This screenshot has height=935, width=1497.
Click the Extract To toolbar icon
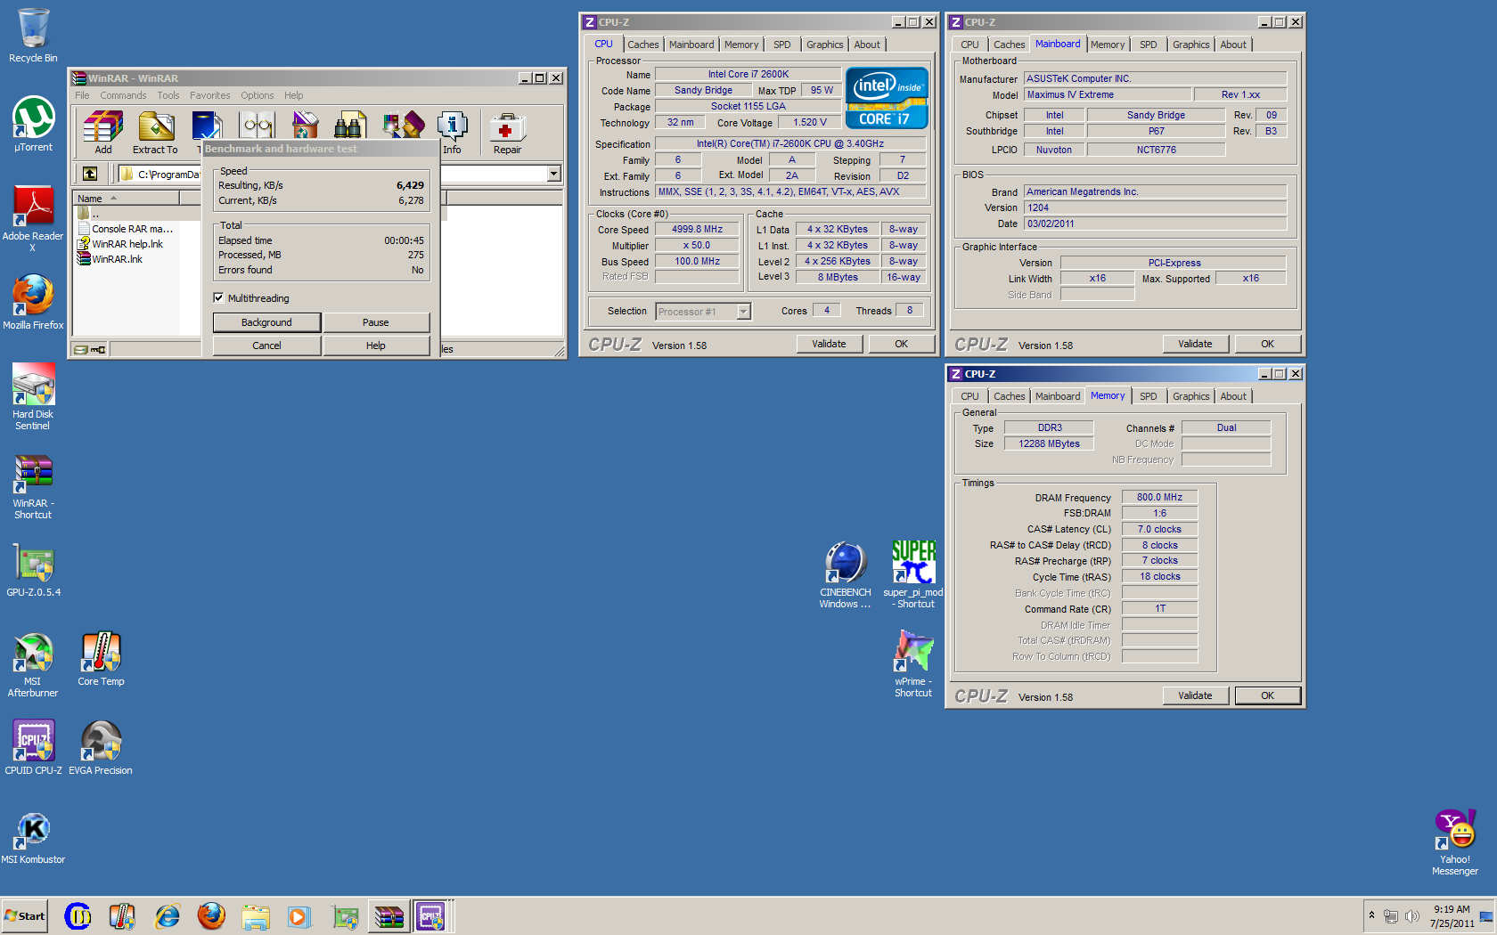[155, 132]
